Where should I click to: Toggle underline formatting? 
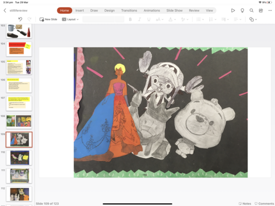pyautogui.click(x=148, y=19)
